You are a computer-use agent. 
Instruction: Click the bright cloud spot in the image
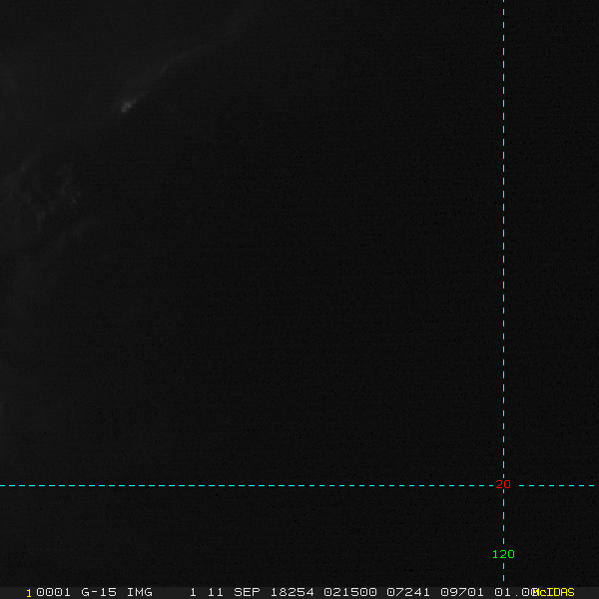(x=127, y=106)
